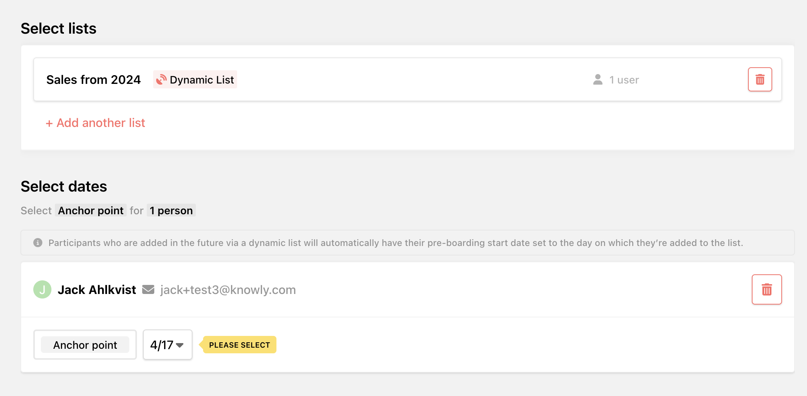Click the 1 user count text

click(x=624, y=80)
